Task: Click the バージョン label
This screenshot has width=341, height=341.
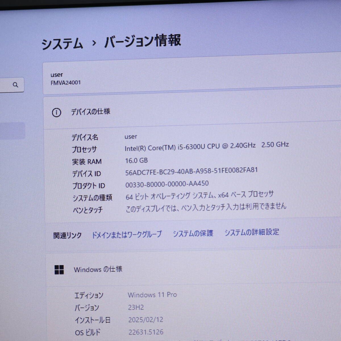Action: pos(87,308)
